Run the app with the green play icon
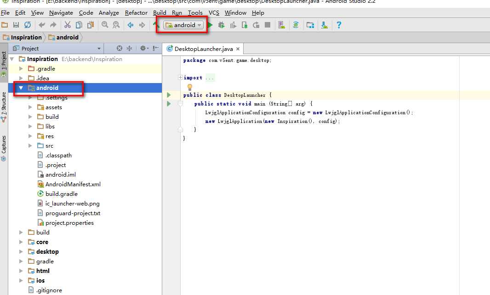 pyautogui.click(x=210, y=25)
